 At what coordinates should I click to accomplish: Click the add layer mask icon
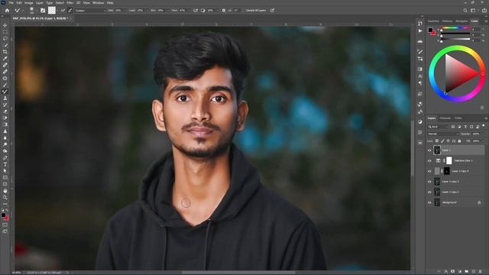453,272
